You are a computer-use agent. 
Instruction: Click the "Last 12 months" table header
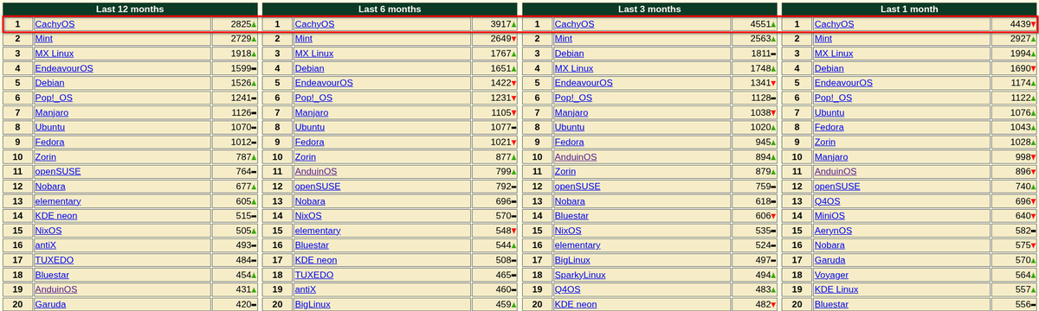(130, 9)
